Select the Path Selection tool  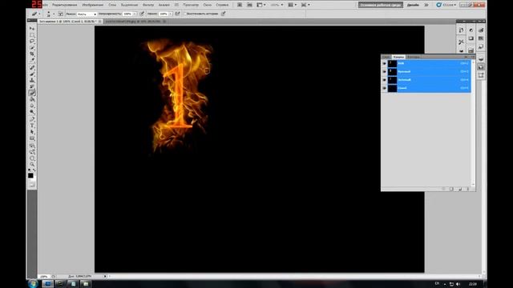coord(32,132)
